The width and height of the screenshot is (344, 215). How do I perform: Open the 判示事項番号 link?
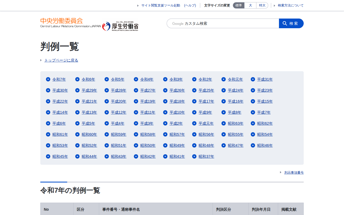(x=294, y=173)
